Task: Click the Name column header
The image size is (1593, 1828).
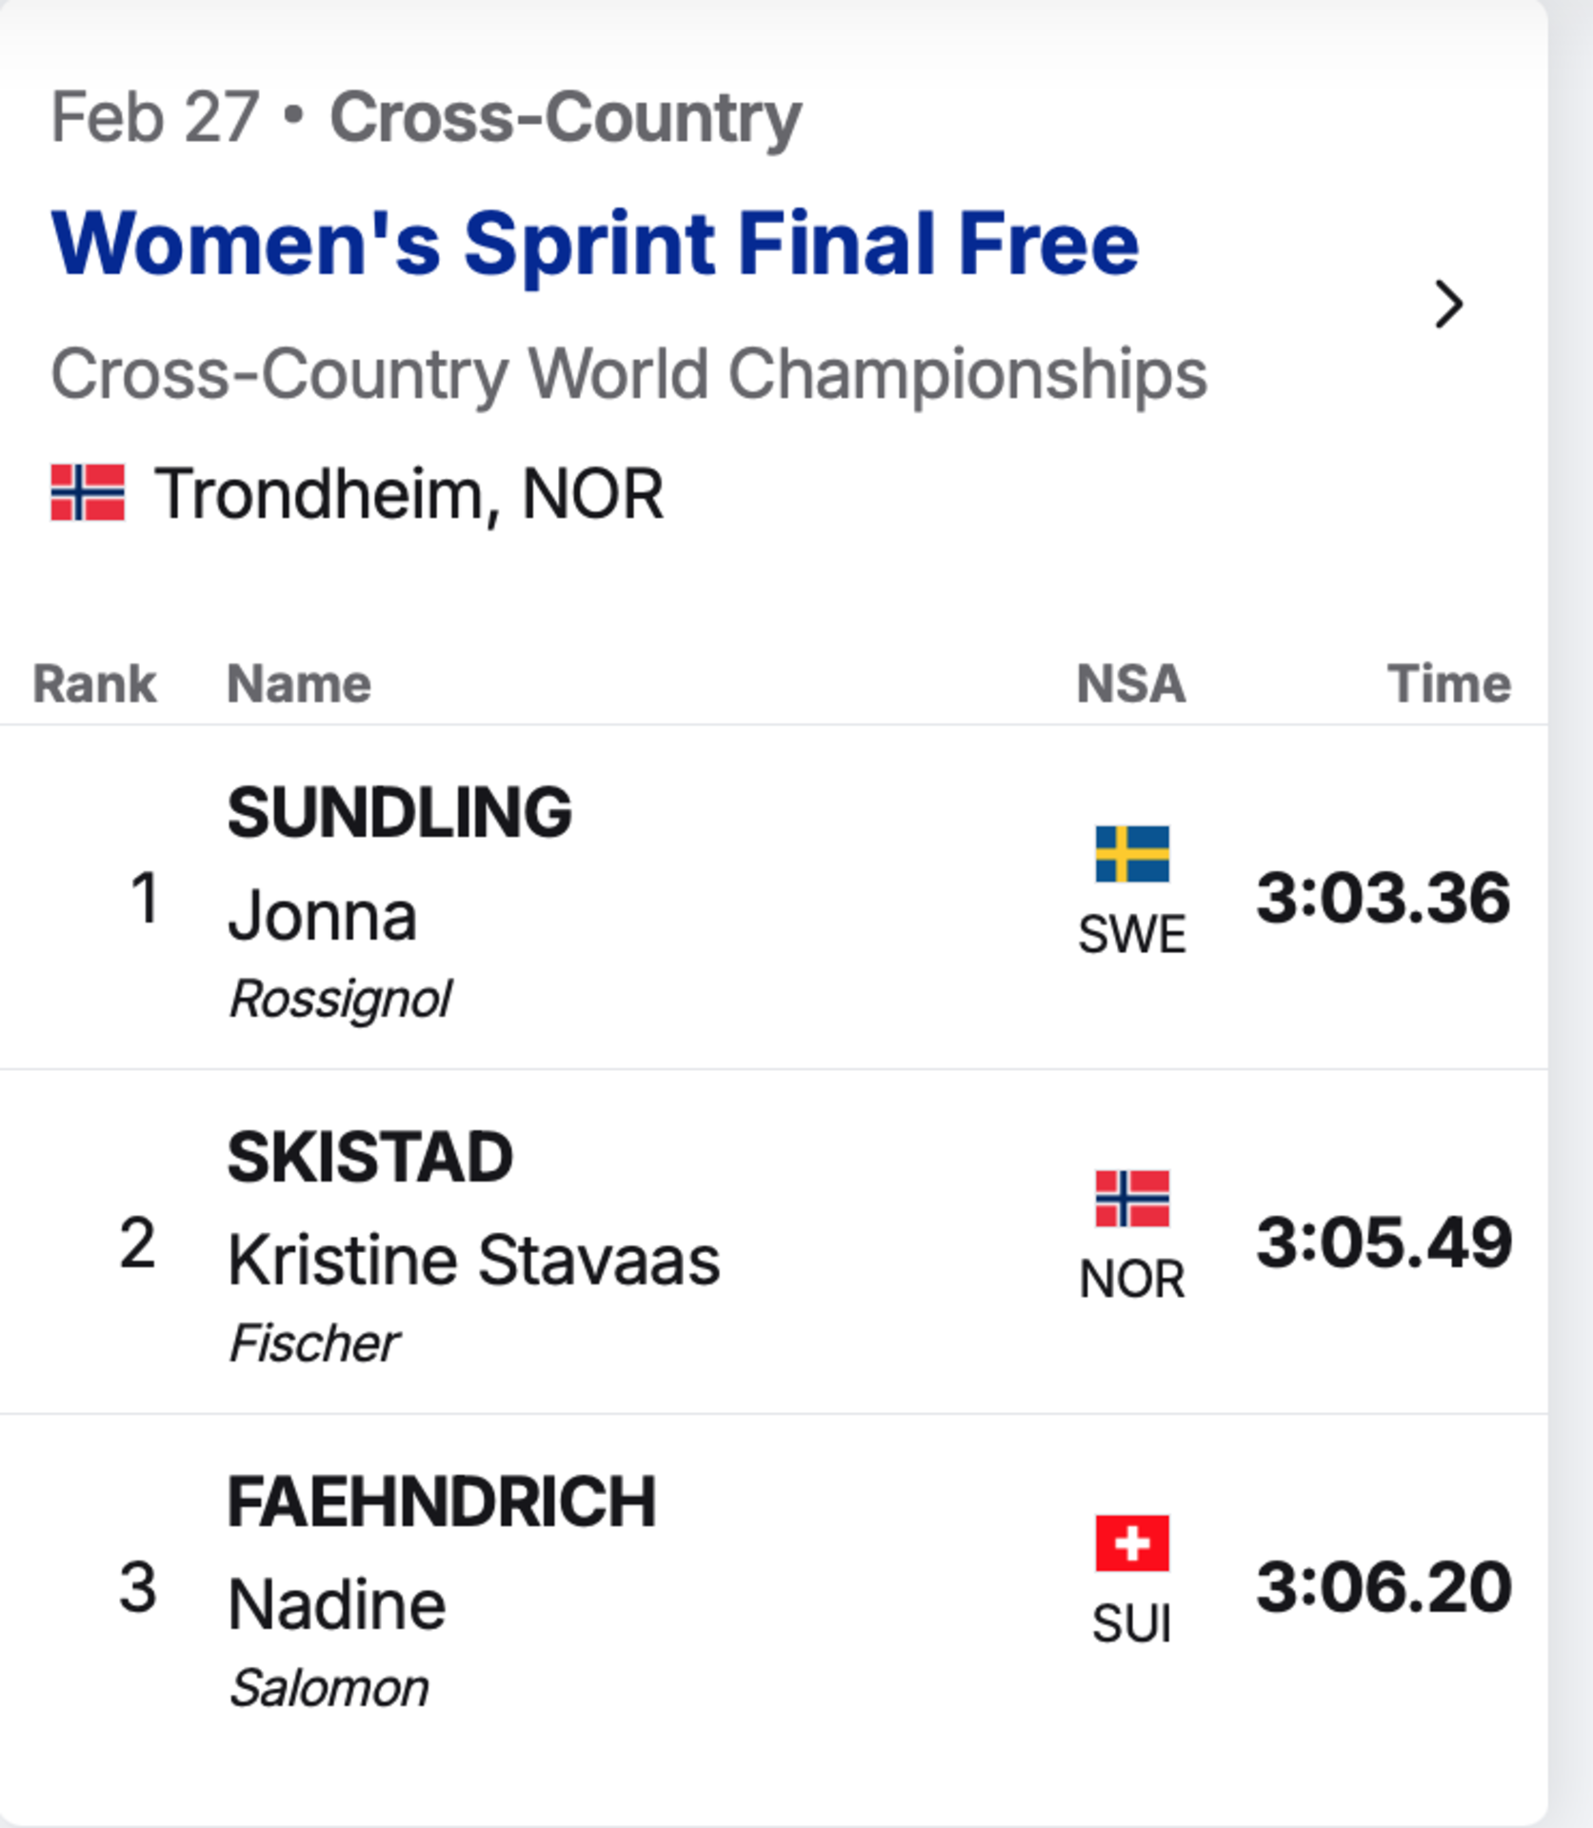Action: tap(299, 684)
